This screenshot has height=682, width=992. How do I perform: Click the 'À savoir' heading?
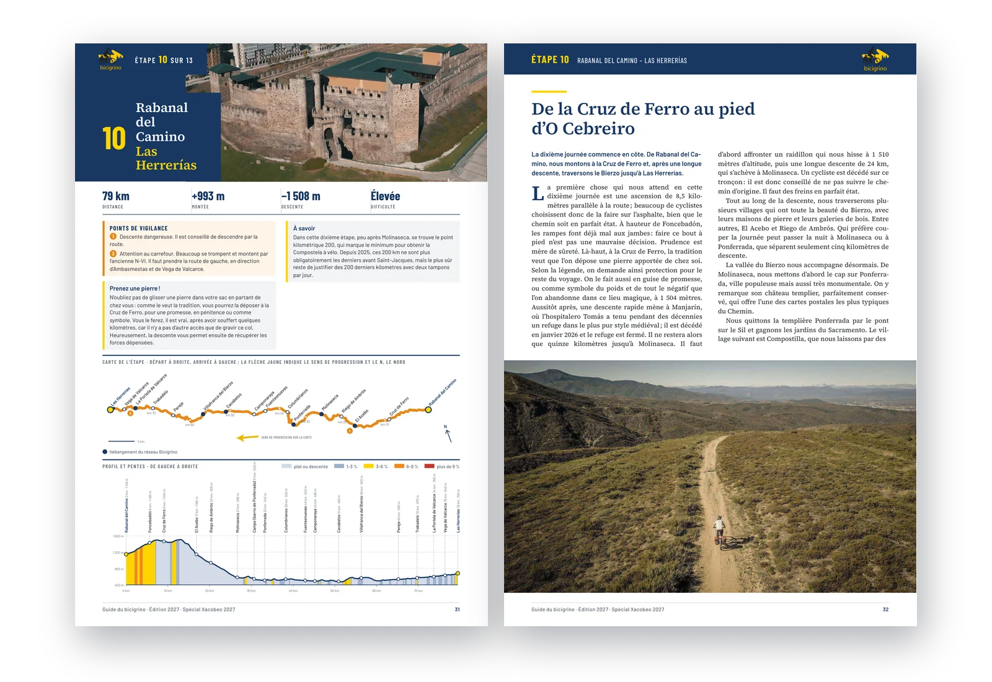(x=304, y=228)
